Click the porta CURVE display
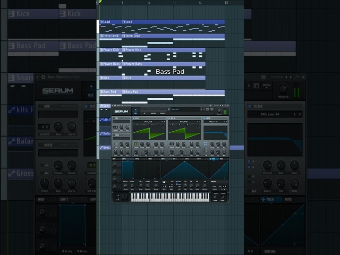 [223, 197]
